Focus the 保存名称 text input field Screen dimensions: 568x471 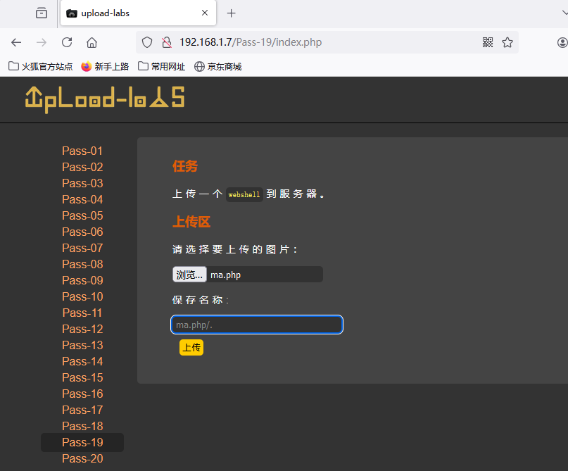[x=257, y=325]
